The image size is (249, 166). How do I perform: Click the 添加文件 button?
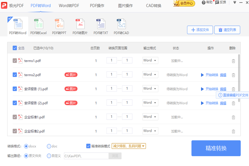click(x=200, y=30)
